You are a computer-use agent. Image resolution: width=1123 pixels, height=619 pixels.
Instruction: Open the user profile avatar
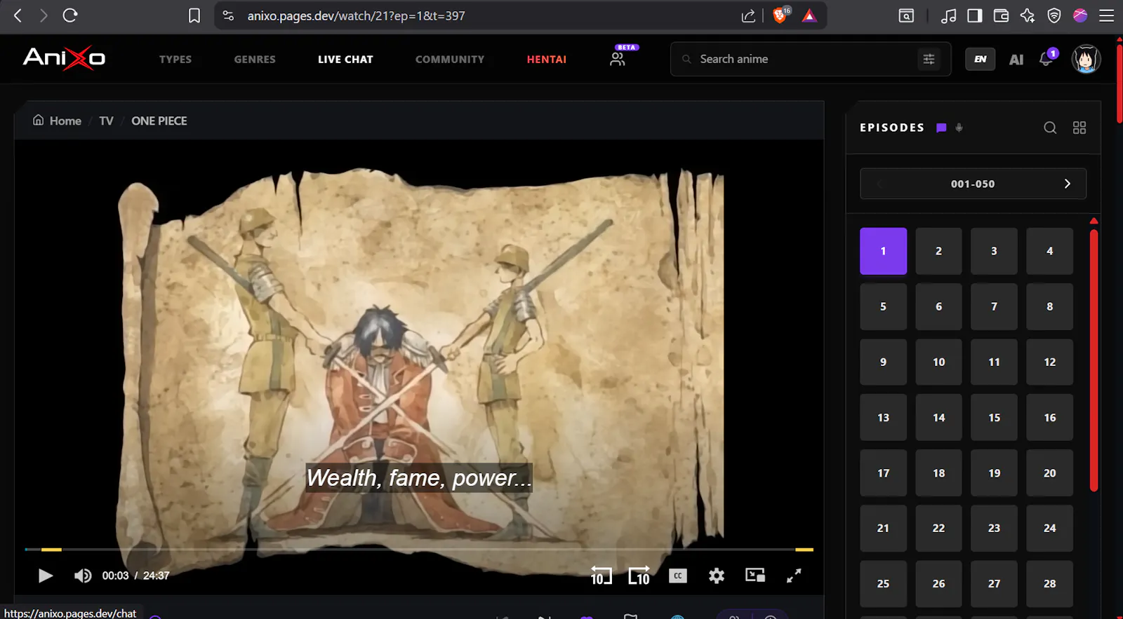point(1086,59)
